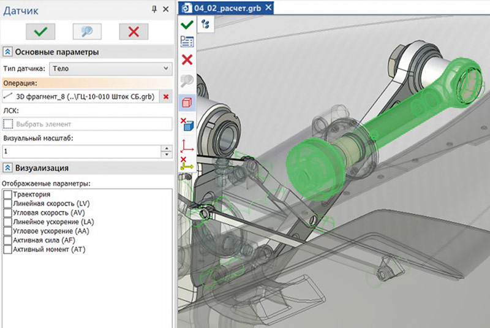Confirm sensor with the panel's green checkmark

40,31
